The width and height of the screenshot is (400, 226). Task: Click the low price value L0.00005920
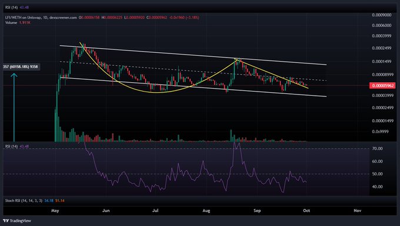[x=134, y=18]
